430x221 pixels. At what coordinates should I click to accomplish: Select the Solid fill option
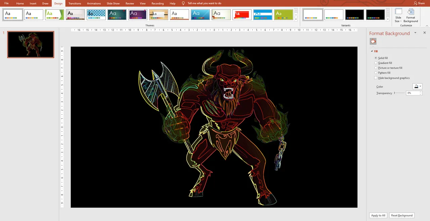[x=381, y=58]
